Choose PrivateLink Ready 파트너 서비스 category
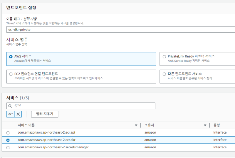This screenshot has width=235, height=158. (164, 56)
